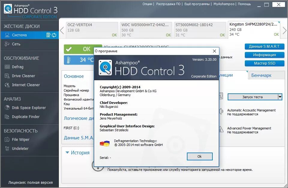
Task: Click Automatic Accoustic Management label
Action: point(251,110)
